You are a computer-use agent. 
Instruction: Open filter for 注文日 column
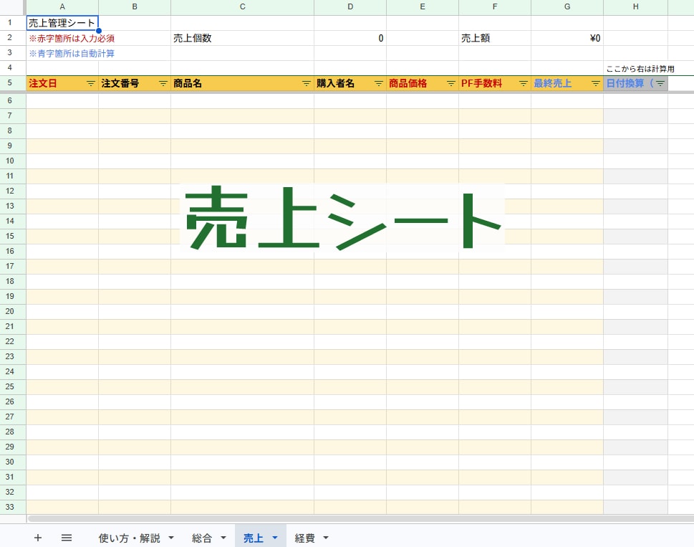pyautogui.click(x=91, y=83)
